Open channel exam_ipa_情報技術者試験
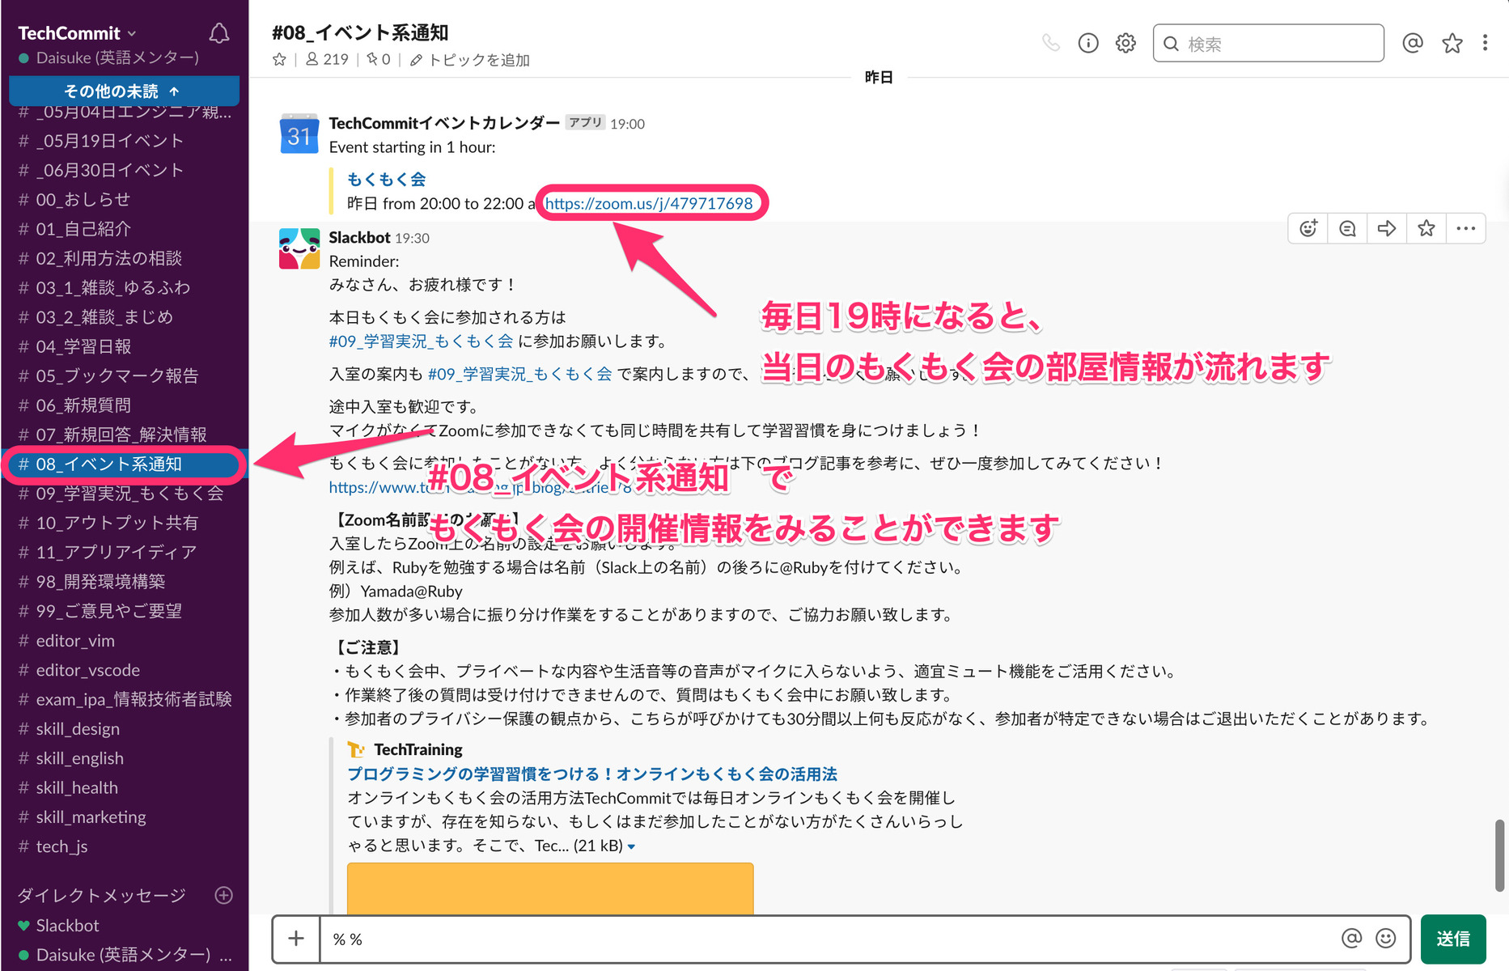1509x971 pixels. click(x=124, y=699)
